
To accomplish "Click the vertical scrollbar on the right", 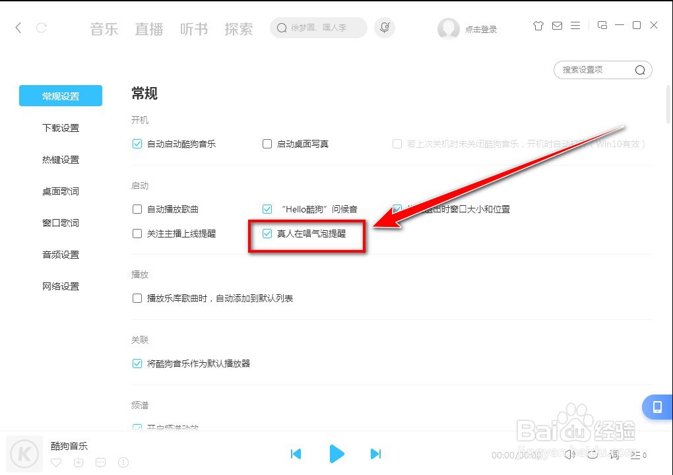I will point(668,104).
